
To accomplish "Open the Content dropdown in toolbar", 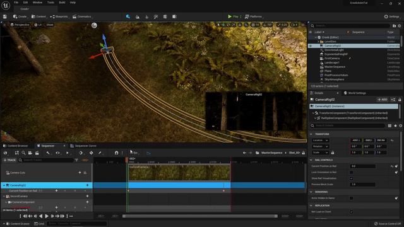I will tap(39, 16).
